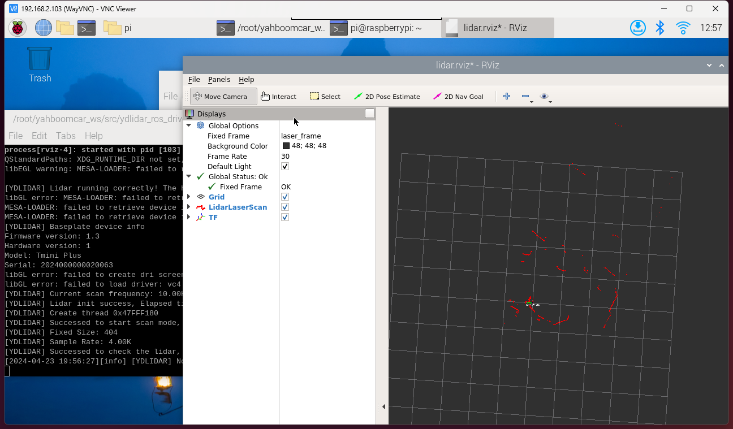Click the Frame Rate value 30
733x429 pixels.
(285, 156)
